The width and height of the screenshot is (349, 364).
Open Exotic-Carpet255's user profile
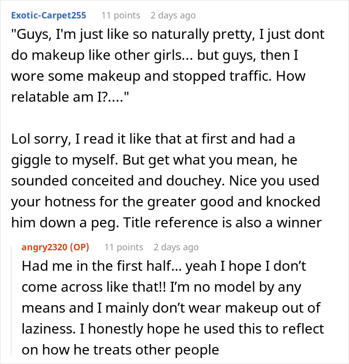48,15
